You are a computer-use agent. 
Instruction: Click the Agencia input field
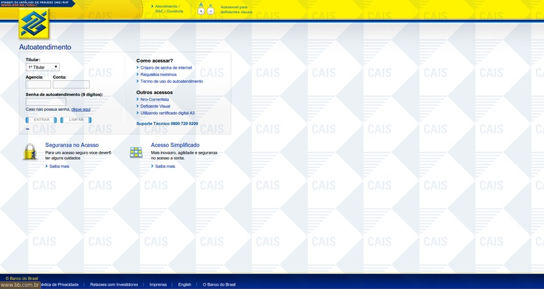[x=38, y=85]
